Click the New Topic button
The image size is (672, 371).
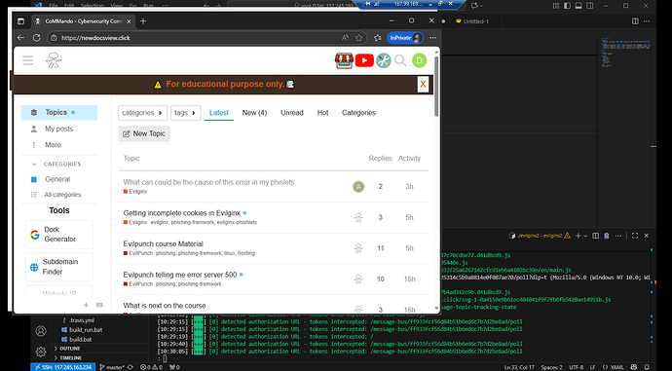point(144,133)
